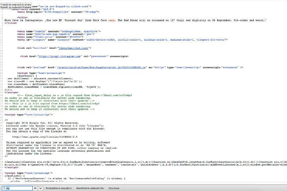Jump to next match with down arrow
Screen dimensions: 287x191
(41, 188)
